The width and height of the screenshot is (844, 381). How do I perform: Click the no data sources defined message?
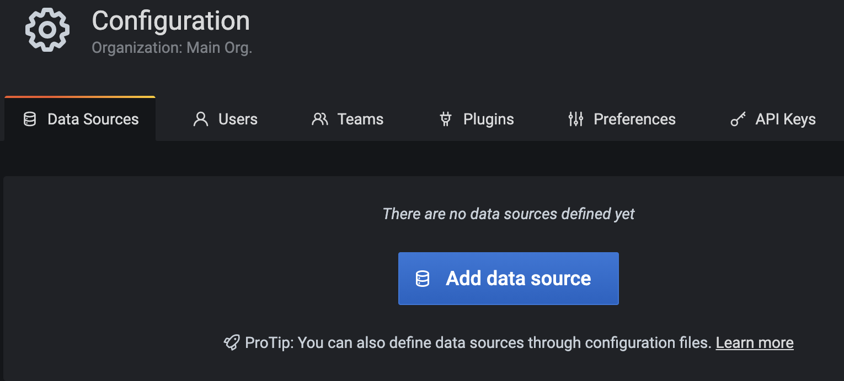click(508, 214)
